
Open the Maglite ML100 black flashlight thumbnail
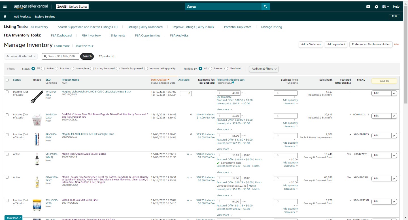click(37, 97)
